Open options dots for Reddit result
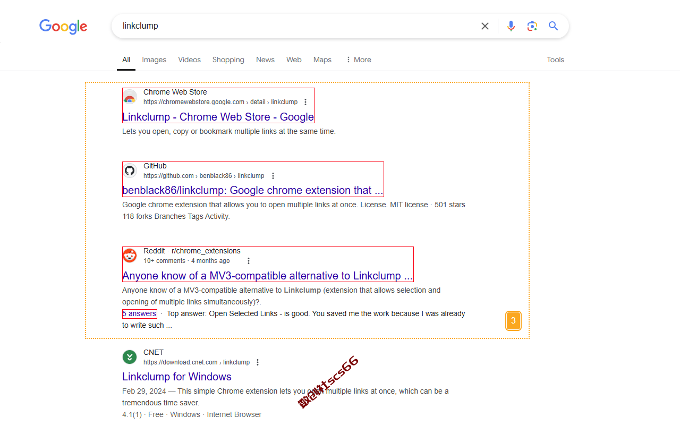Viewport: 680px width, 425px height. (x=249, y=261)
